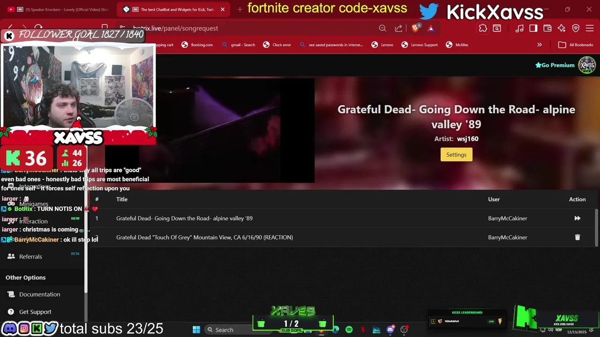Image resolution: width=600 pixels, height=337 pixels.
Task: Switch to the Speaker Knockerz YouTube tab
Action: pyautogui.click(x=59, y=9)
